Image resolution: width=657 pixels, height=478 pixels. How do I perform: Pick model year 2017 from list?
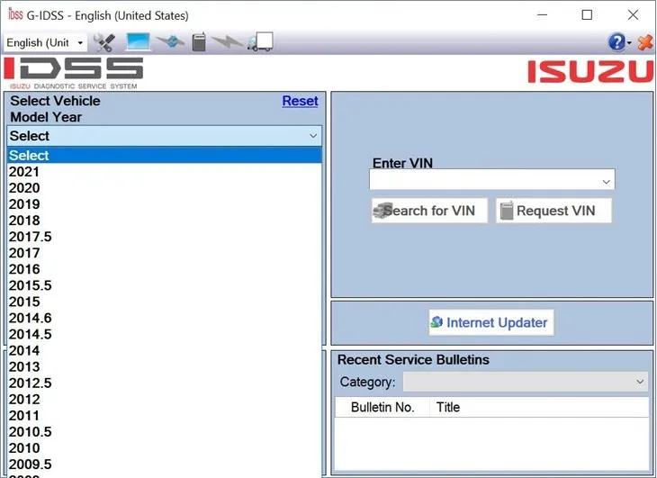pos(164,253)
